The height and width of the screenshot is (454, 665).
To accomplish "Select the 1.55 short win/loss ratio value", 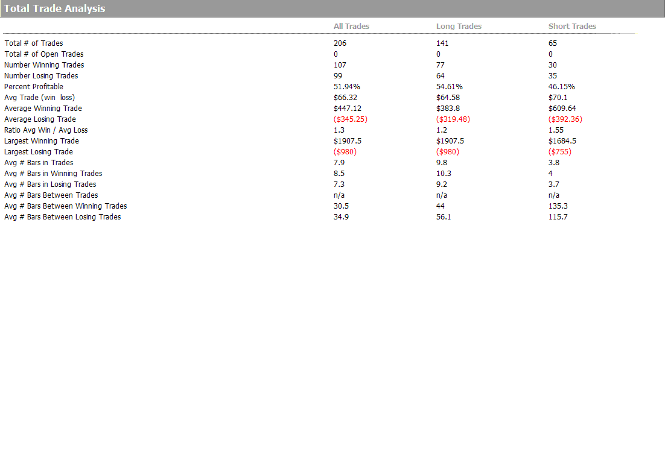I will coord(556,130).
